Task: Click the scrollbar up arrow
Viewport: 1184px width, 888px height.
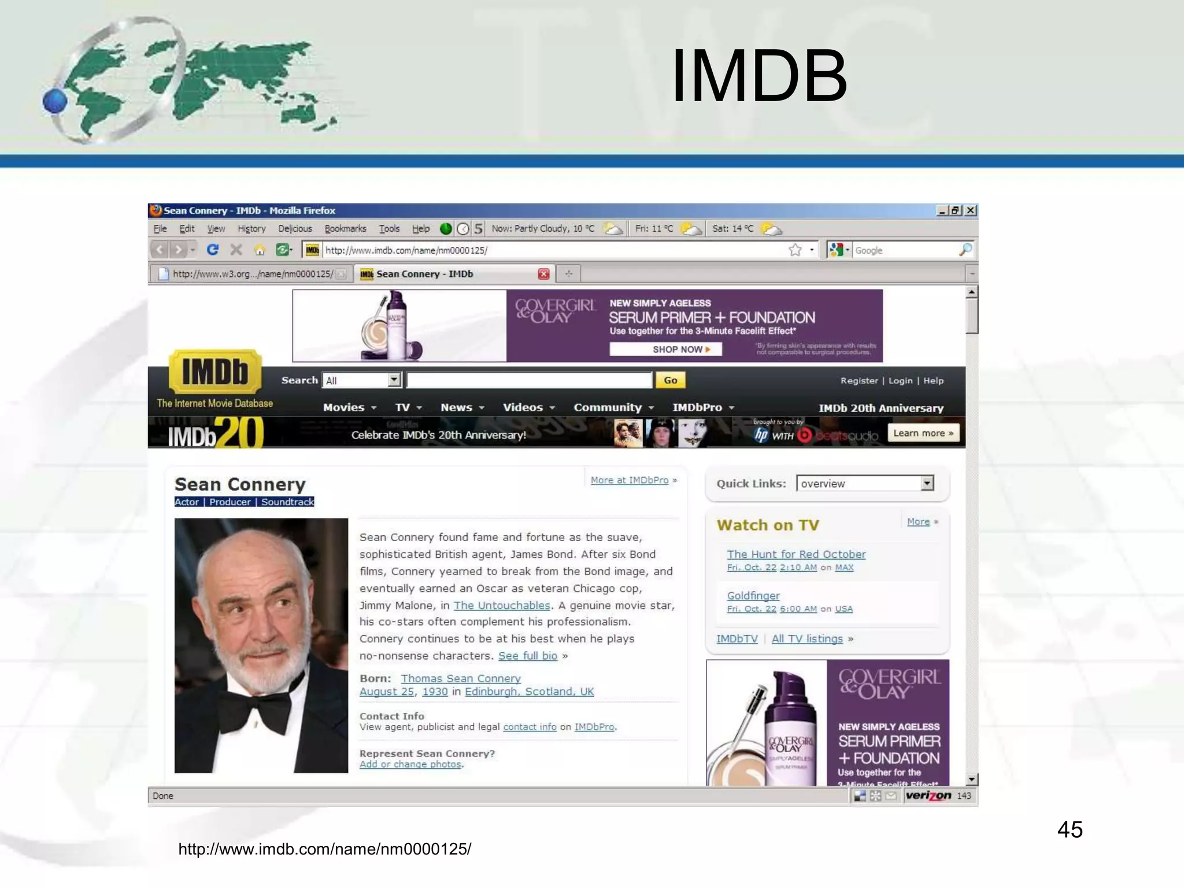Action: click(972, 292)
